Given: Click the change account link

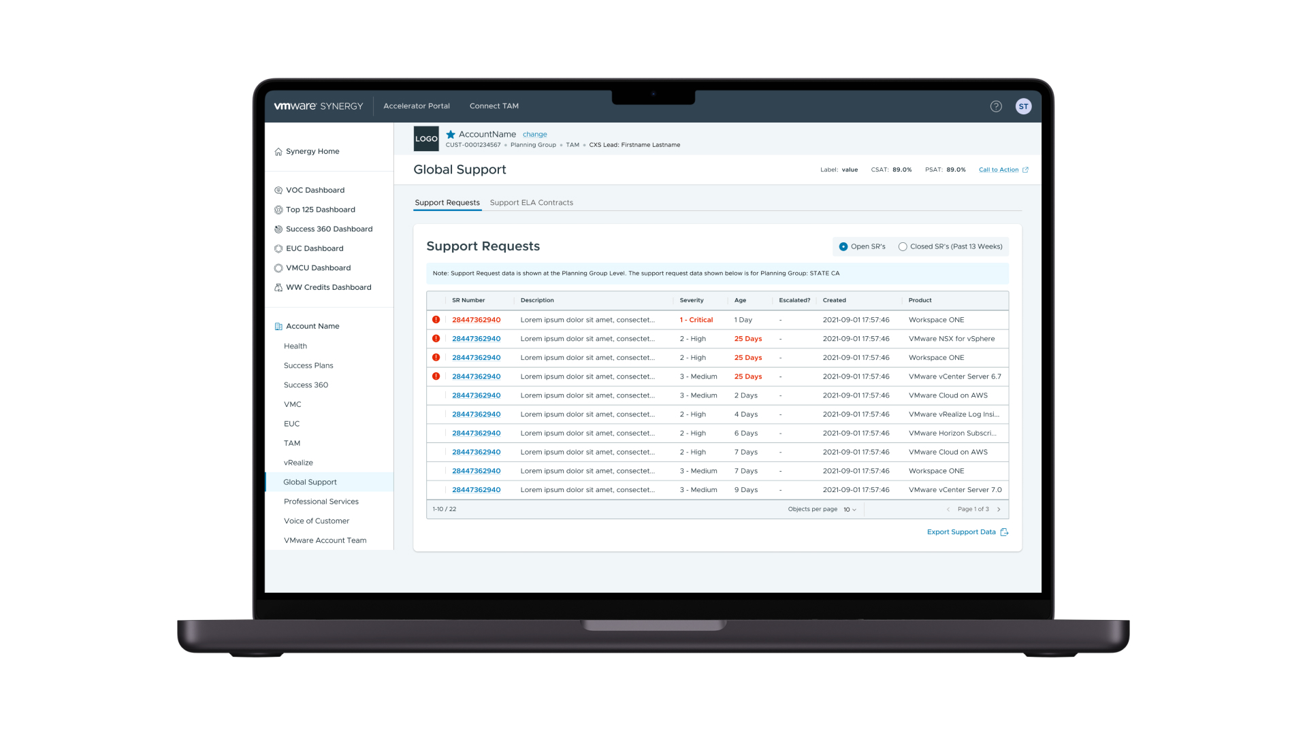Looking at the screenshot, I should pyautogui.click(x=534, y=135).
